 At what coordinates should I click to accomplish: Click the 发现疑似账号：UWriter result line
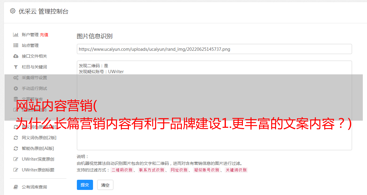point(101,72)
